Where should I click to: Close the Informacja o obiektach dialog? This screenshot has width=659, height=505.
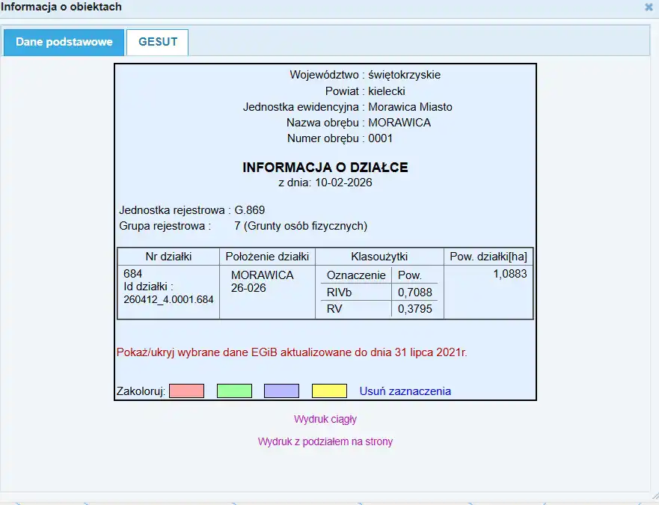[x=649, y=7]
